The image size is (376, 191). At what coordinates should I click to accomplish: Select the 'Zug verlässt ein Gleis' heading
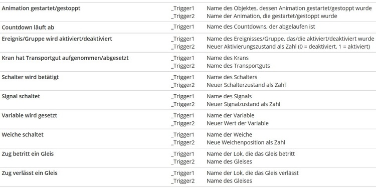pos(30,173)
